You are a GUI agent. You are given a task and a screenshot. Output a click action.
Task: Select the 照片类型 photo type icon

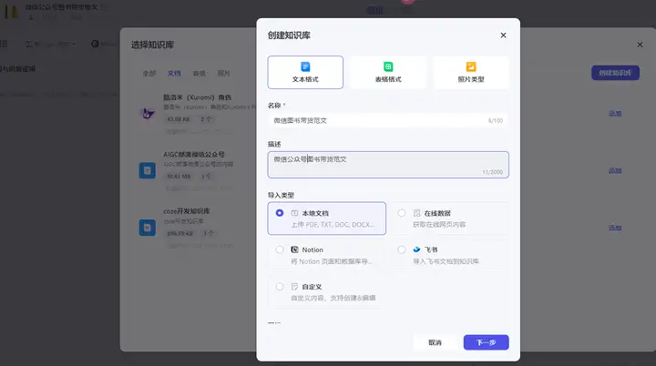click(471, 67)
